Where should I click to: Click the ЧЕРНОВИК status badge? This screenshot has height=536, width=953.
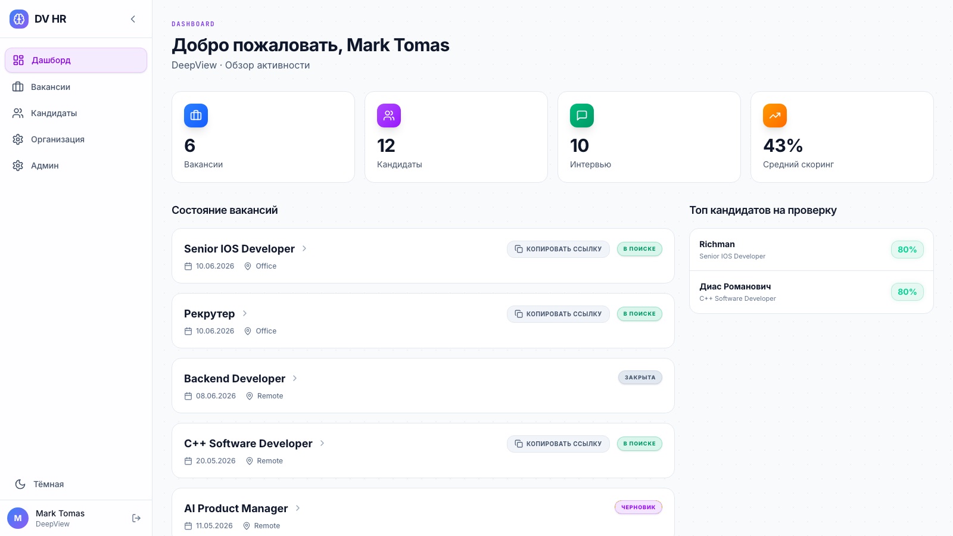click(x=639, y=507)
